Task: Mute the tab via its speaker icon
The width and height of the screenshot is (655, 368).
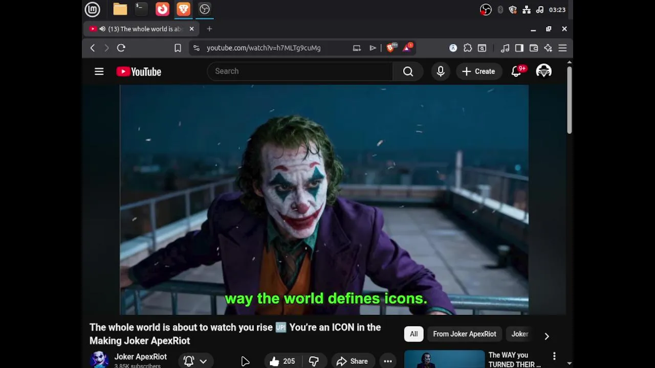Action: coord(102,29)
